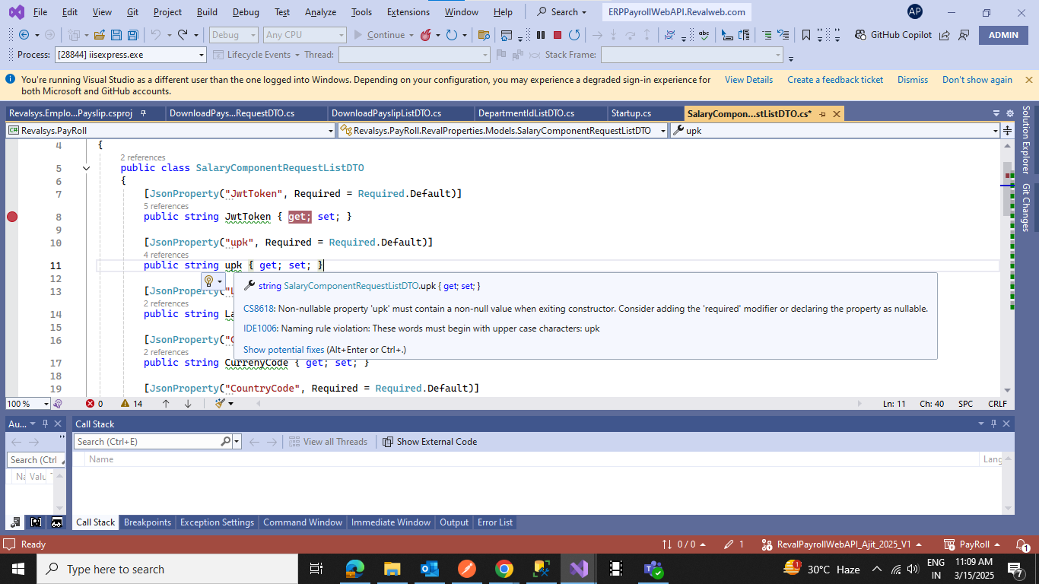This screenshot has width=1039, height=584.
Task: Dismiss the sign-in warning notification
Action: 912,80
